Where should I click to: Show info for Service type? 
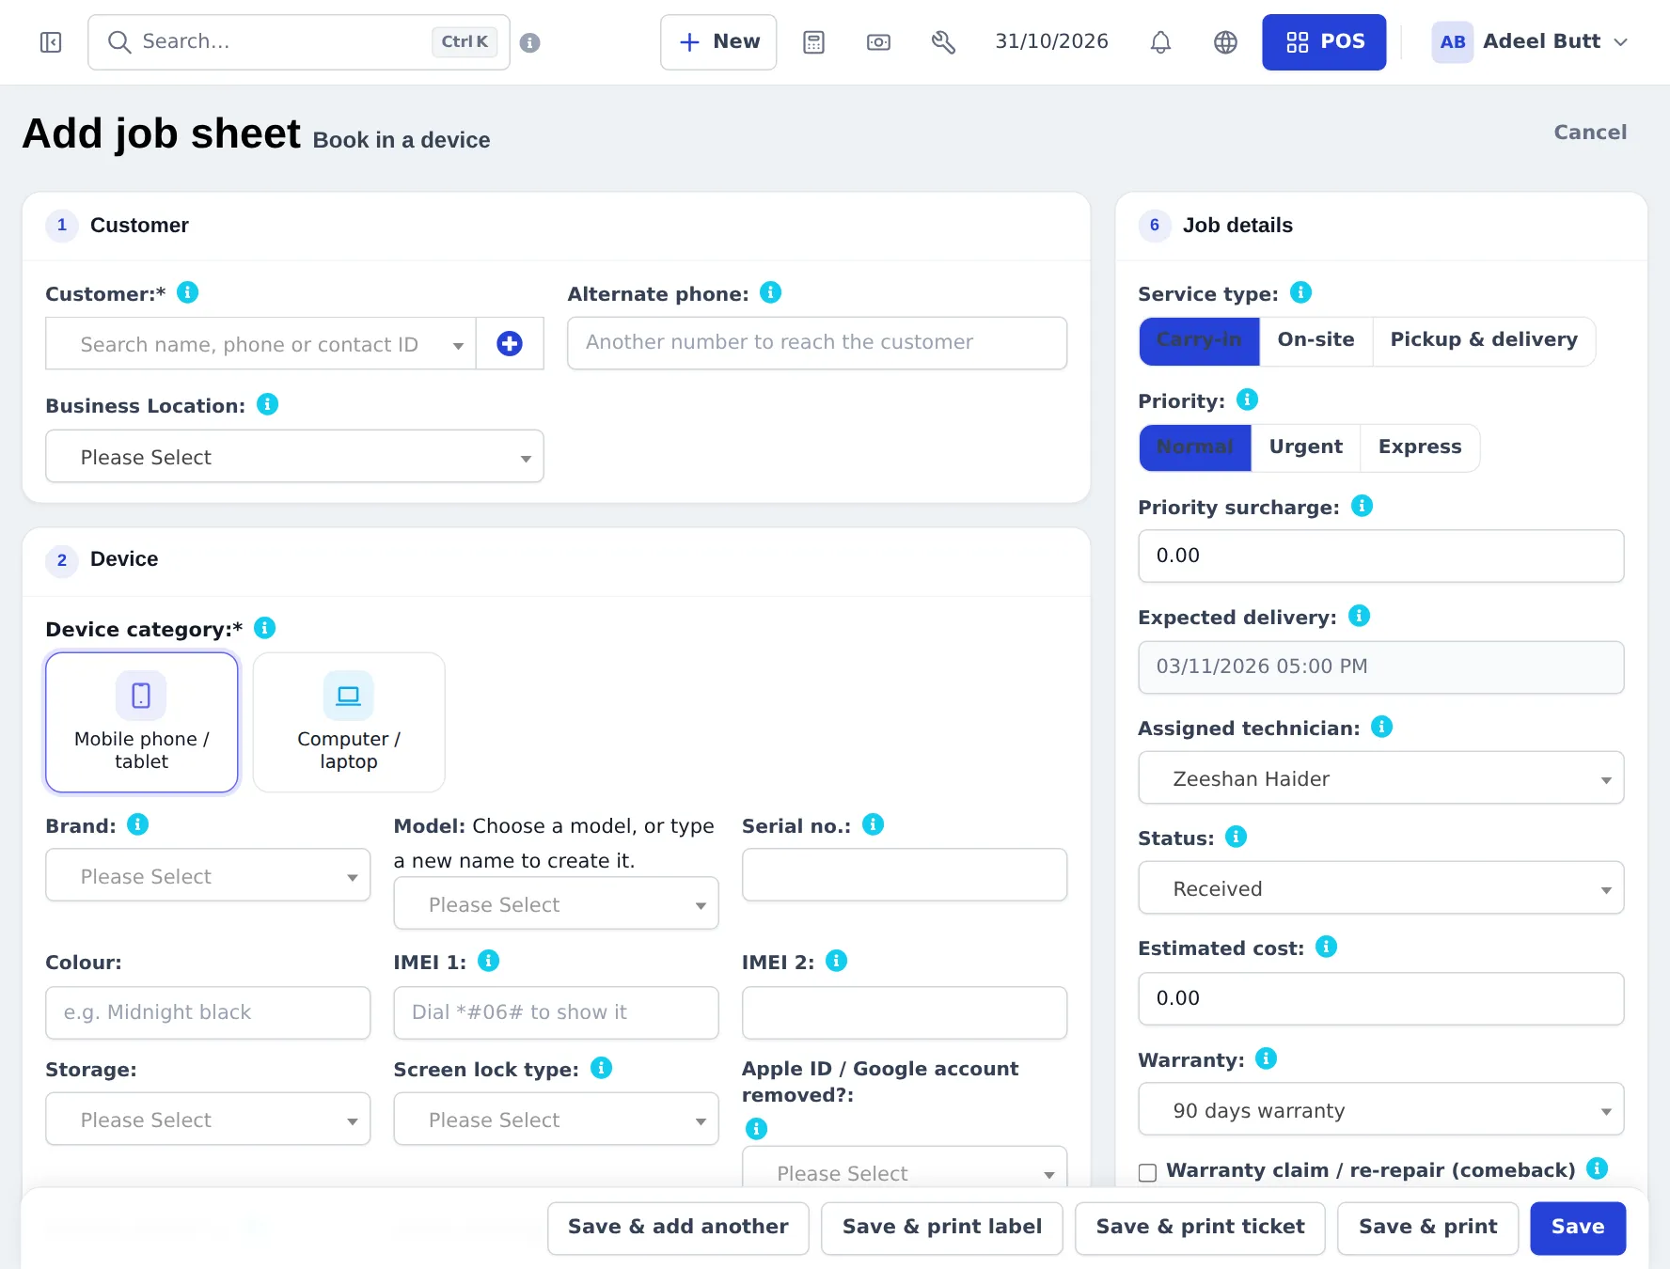(1301, 292)
